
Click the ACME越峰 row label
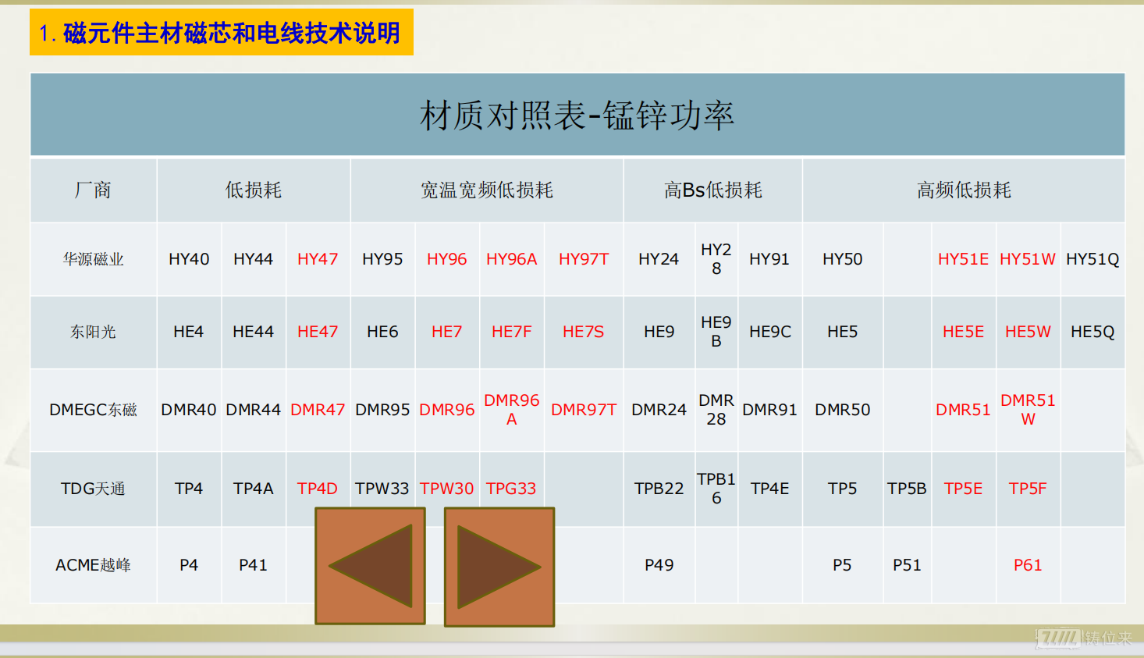[93, 565]
